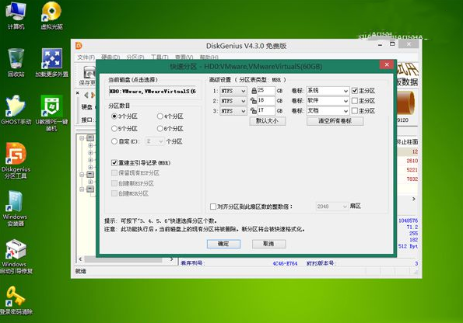This screenshot has height=323, width=463.
Task: Open the NTFS file system dropdown for partition 3
Action: [x=233, y=111]
